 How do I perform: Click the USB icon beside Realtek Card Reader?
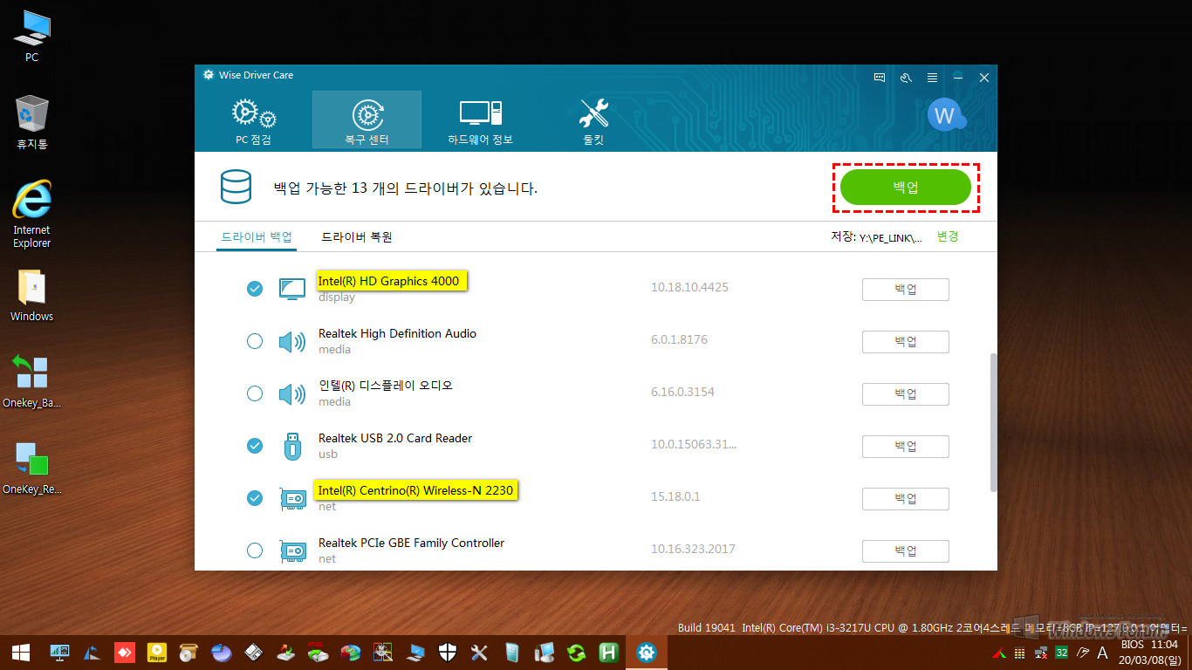[292, 446]
